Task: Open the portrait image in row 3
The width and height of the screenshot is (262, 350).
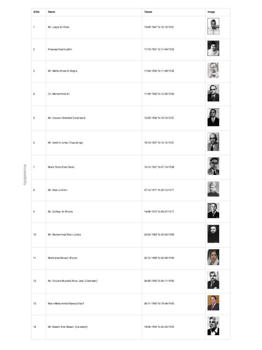Action: pyautogui.click(x=213, y=70)
